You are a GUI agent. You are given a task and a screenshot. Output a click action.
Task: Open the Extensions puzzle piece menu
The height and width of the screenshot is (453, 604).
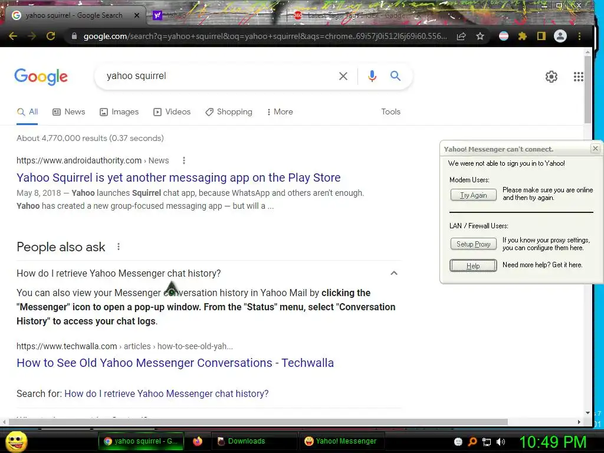tap(523, 36)
